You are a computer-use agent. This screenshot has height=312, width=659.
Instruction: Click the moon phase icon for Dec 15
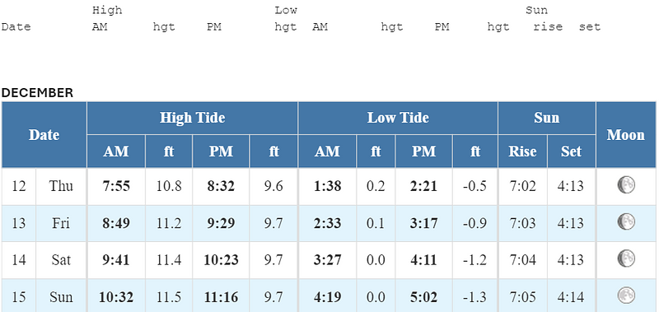point(626,296)
